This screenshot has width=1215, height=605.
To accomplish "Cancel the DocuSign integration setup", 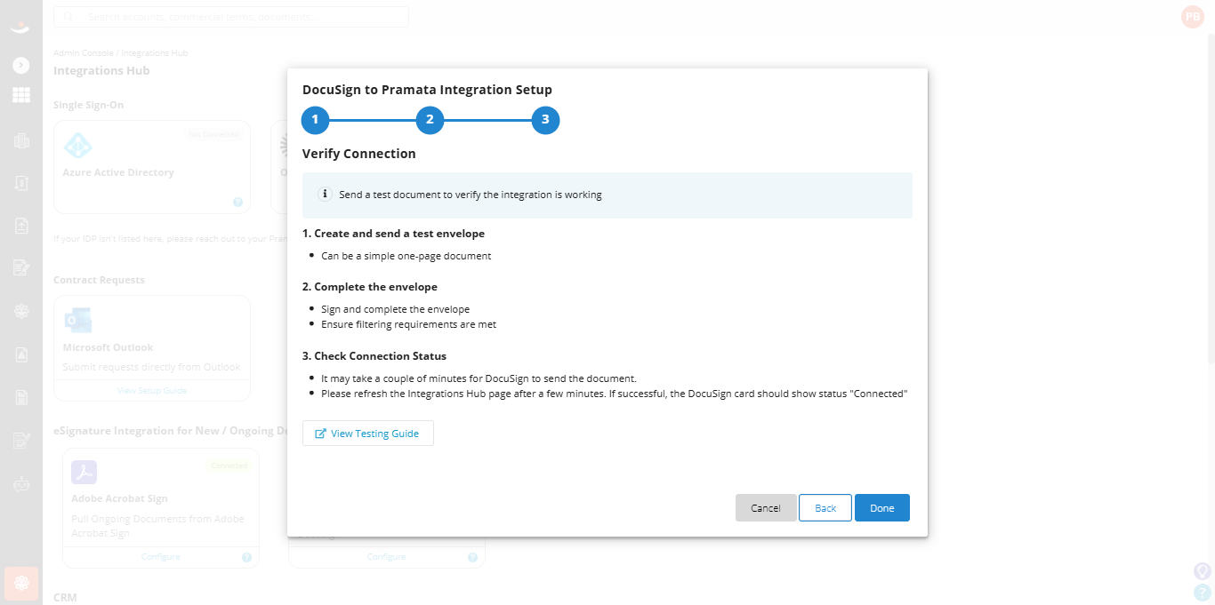I will [x=766, y=508].
